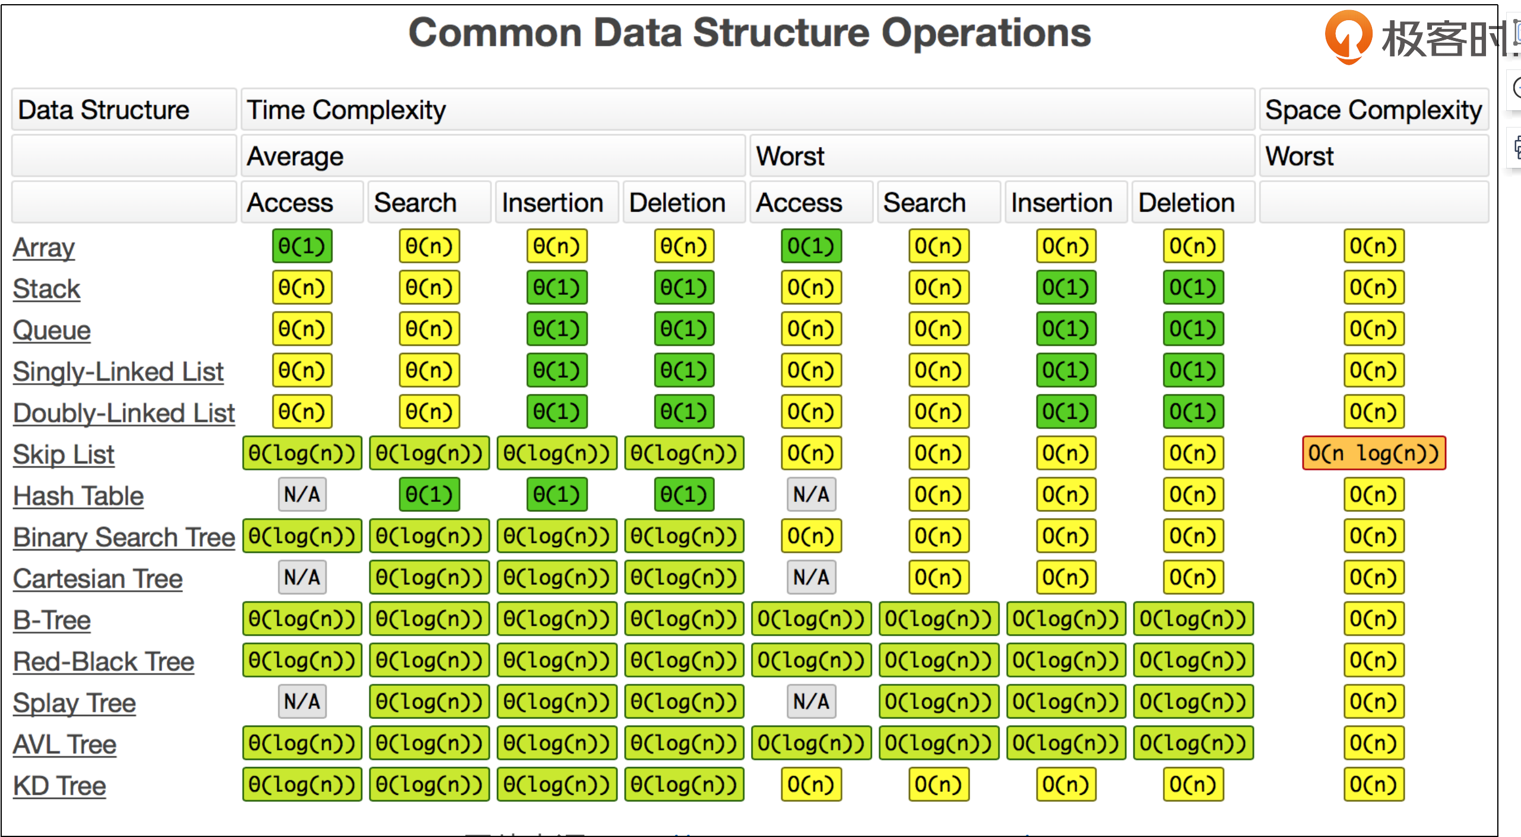Click the Queue data structure link
Screen dimensions: 1521x837
(x=52, y=330)
